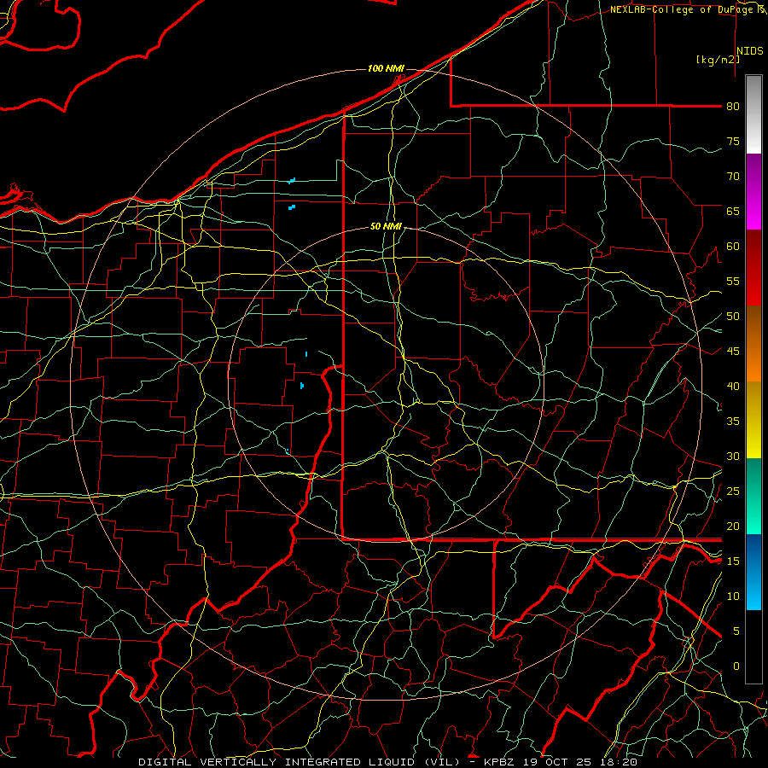Pick the orange-brown segment of the color bar

[x=753, y=344]
